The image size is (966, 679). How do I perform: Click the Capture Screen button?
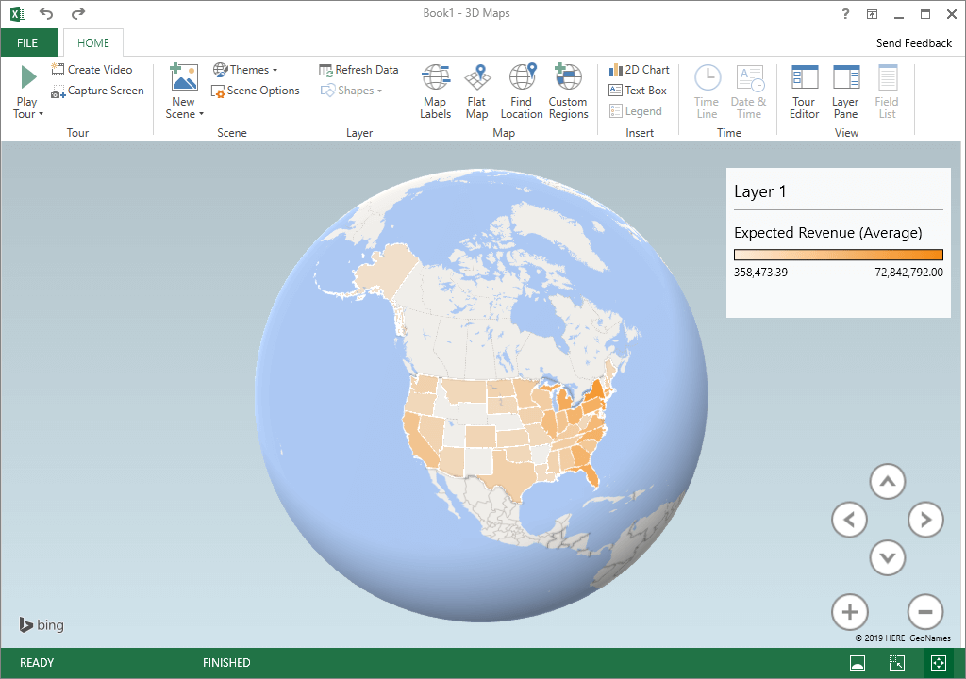(x=97, y=90)
